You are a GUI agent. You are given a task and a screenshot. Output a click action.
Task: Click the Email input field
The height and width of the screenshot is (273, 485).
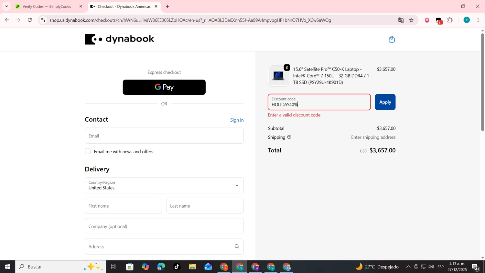click(164, 136)
